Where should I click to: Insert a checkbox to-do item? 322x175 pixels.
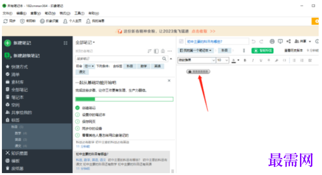310,60
